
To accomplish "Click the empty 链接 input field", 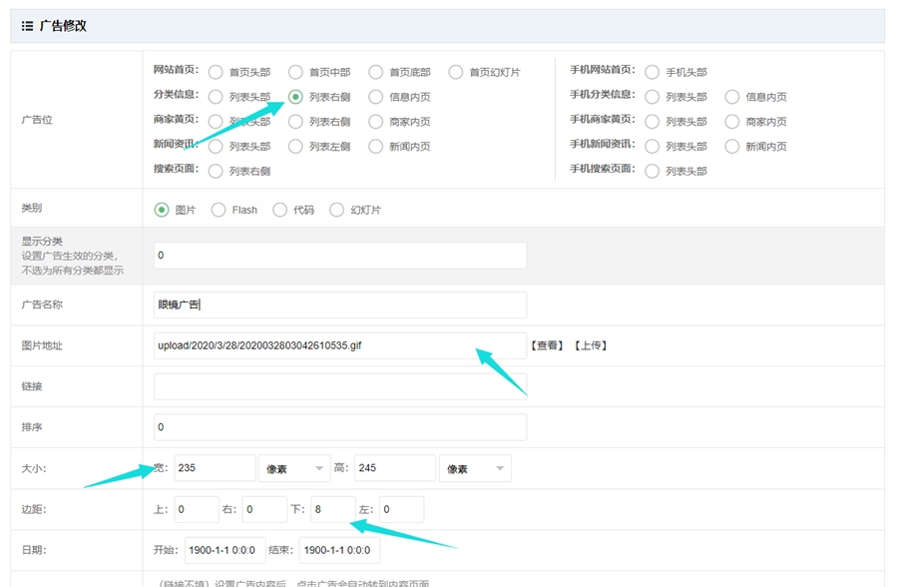I will (339, 386).
